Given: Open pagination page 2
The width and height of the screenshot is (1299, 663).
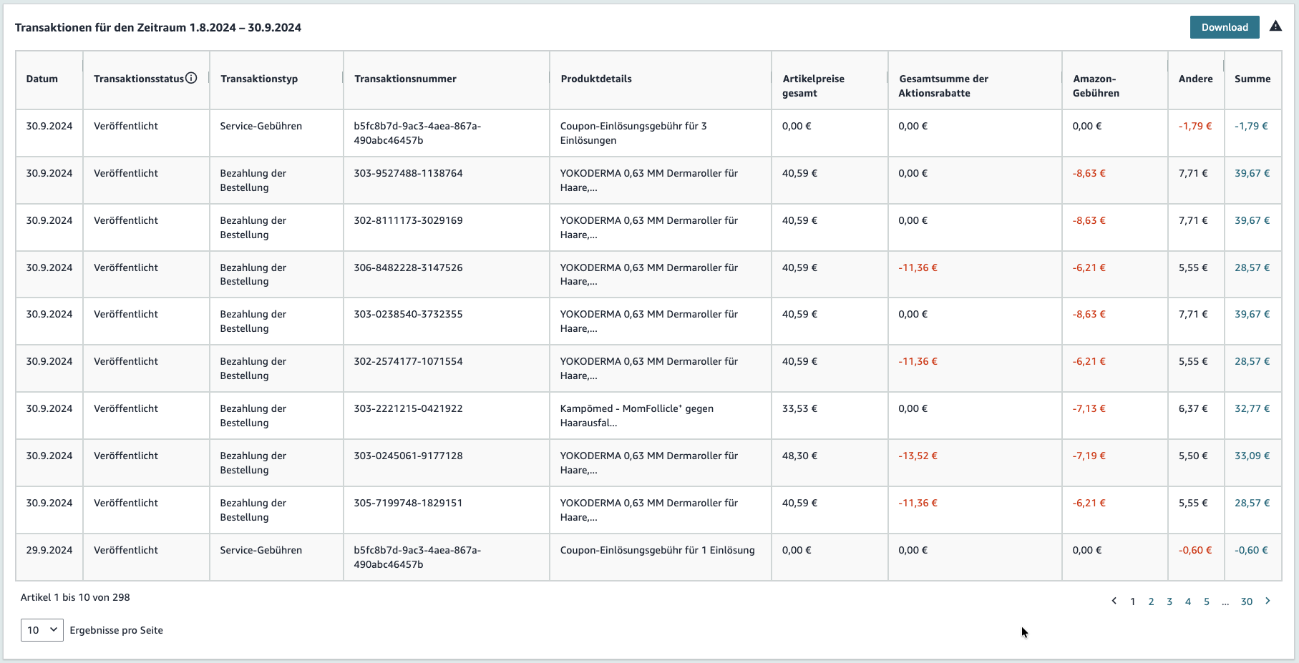Looking at the screenshot, I should point(1151,601).
